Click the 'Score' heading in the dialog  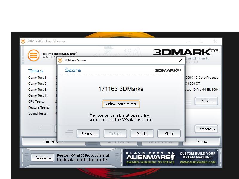point(73,70)
